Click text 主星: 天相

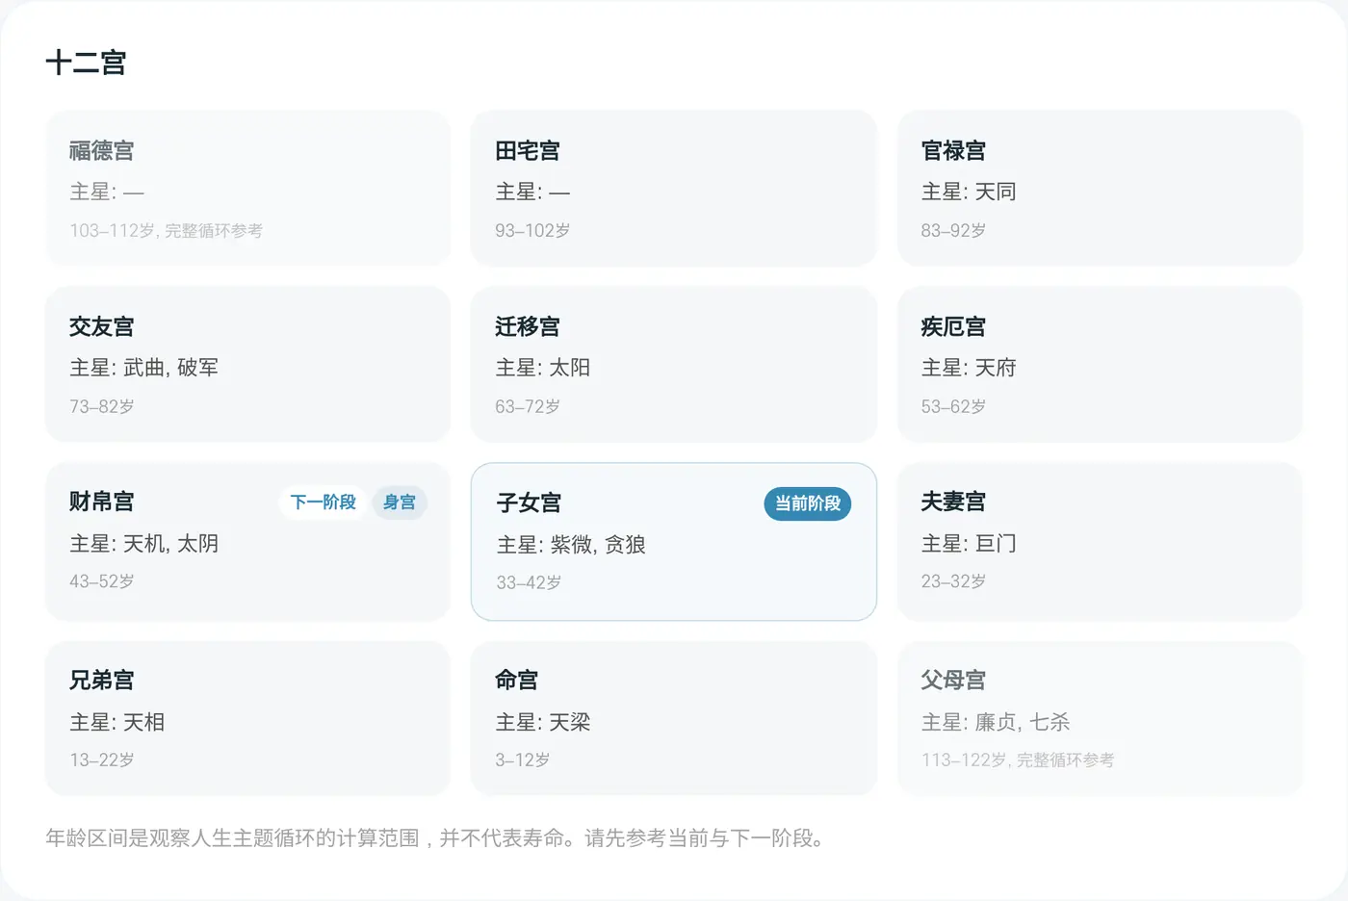117,722
